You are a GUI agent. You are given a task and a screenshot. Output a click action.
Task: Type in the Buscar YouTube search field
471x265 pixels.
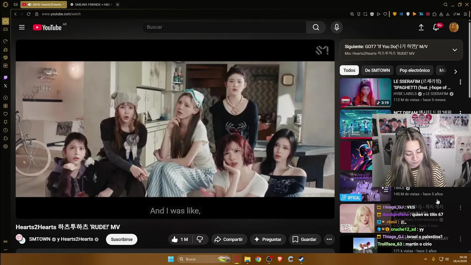coord(224,27)
